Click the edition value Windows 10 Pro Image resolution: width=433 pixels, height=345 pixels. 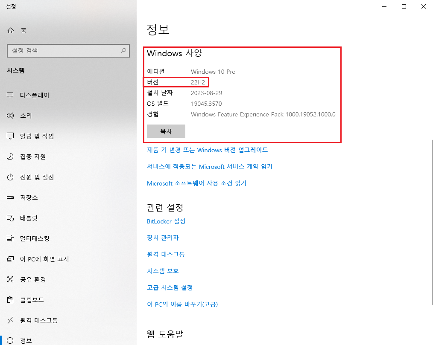coord(213,72)
